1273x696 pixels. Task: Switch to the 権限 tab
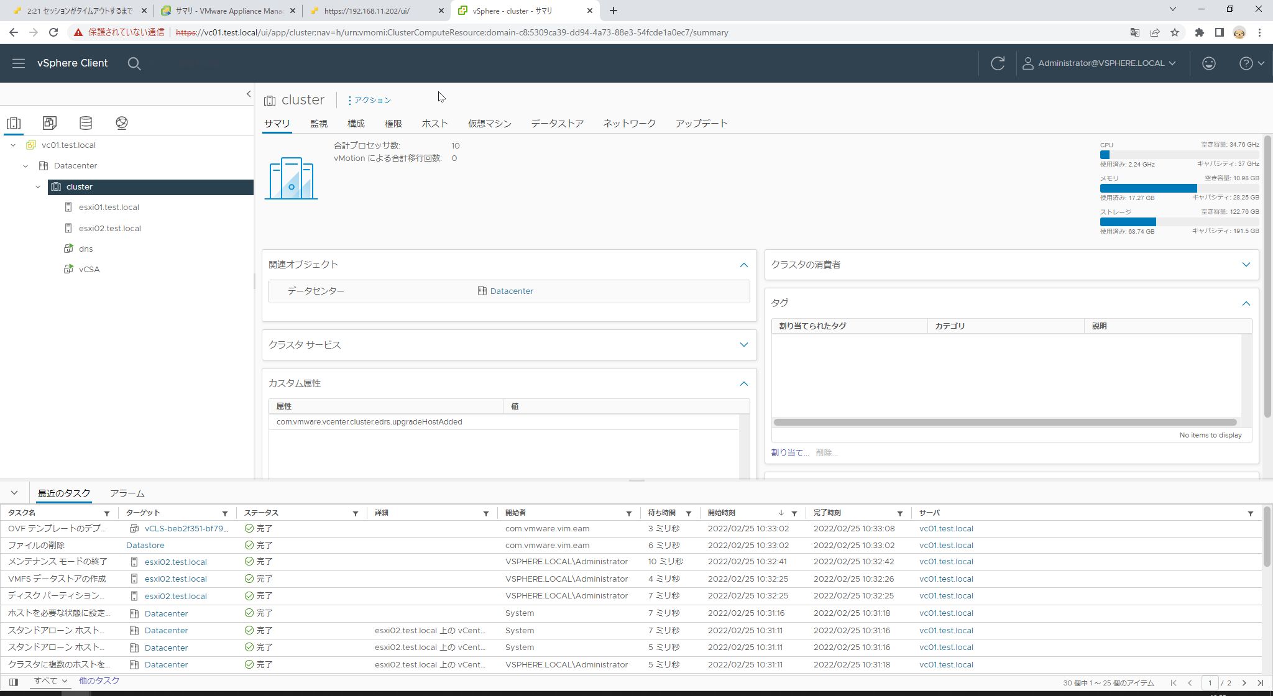pyautogui.click(x=393, y=124)
